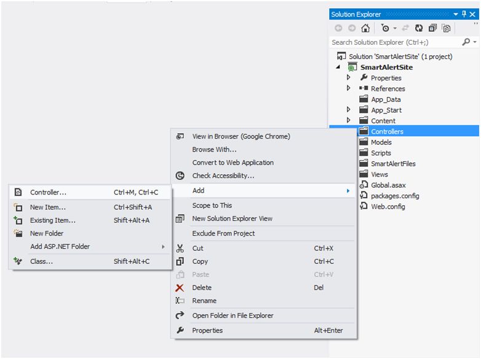
Task: Click the wrench icon beside Properties menu entry
Action: point(180,330)
